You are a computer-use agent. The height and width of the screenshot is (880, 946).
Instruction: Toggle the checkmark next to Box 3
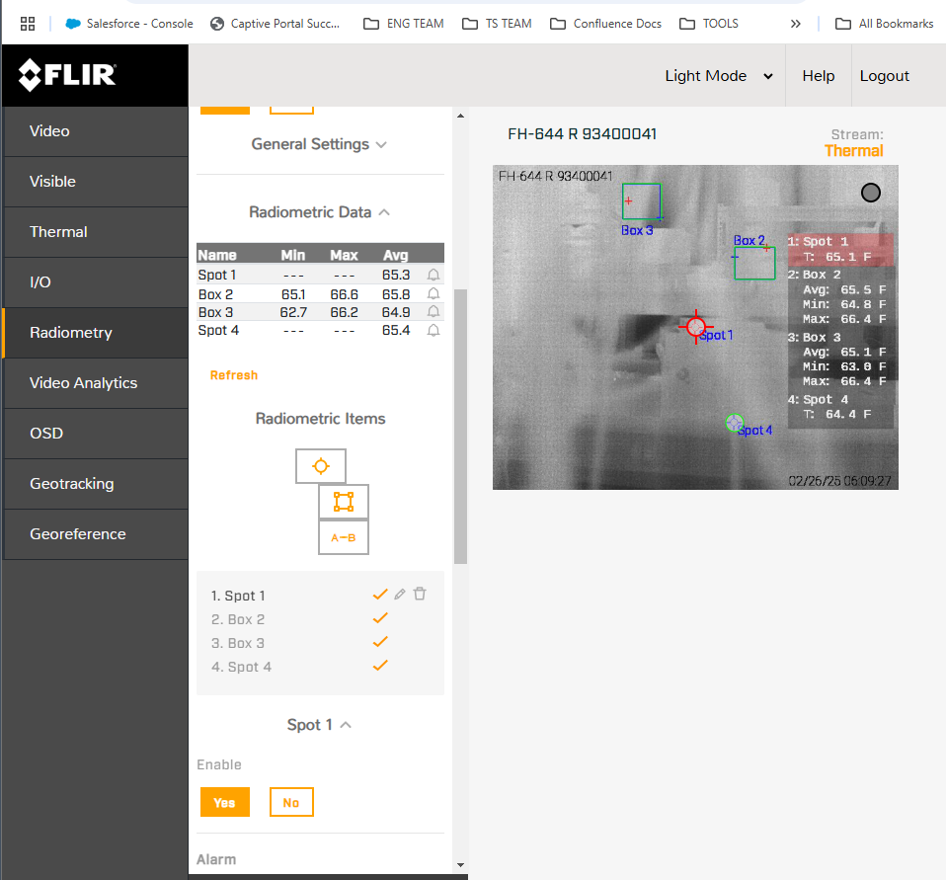coord(379,641)
